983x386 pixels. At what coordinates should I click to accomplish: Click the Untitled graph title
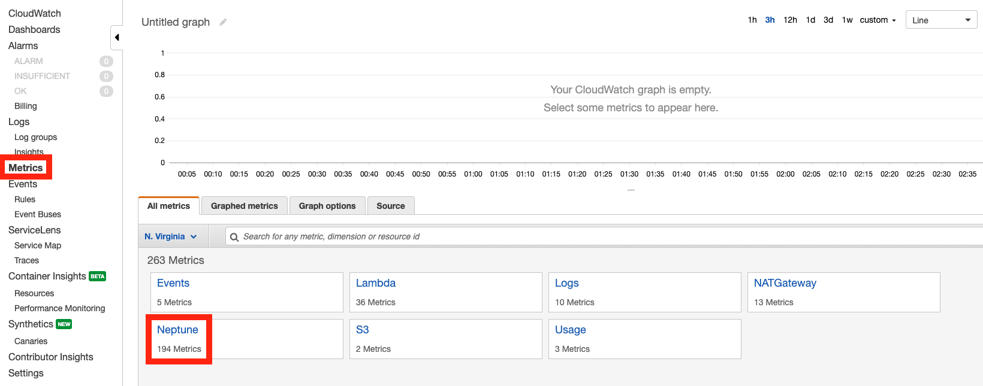(176, 22)
